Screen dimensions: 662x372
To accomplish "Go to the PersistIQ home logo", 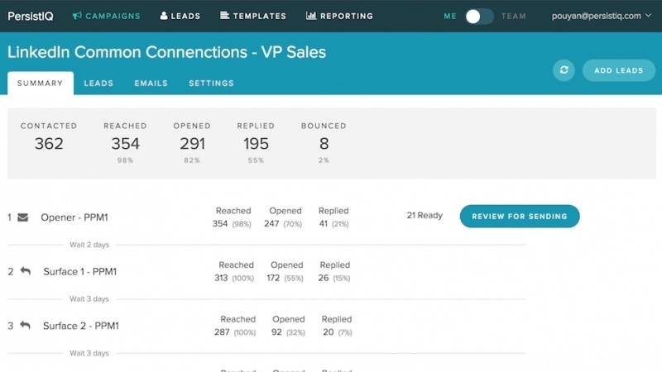I will pyautogui.click(x=31, y=16).
